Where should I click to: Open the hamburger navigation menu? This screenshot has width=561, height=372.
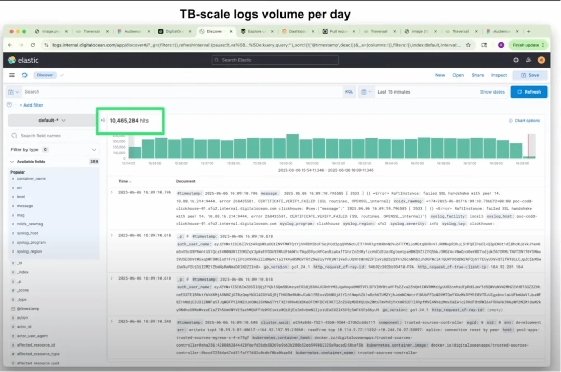11,75
